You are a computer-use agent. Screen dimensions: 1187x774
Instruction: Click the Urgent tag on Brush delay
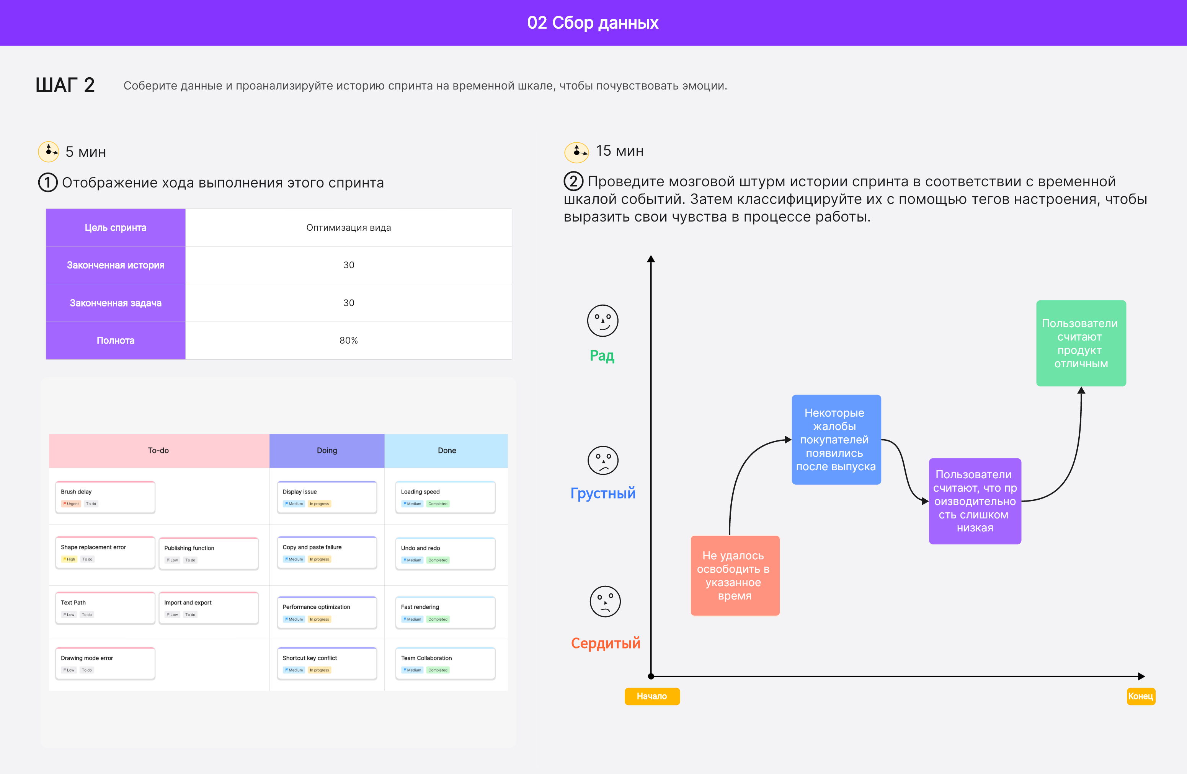71,504
